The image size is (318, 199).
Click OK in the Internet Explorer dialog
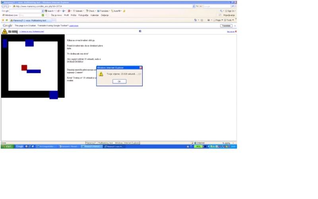pos(119,81)
